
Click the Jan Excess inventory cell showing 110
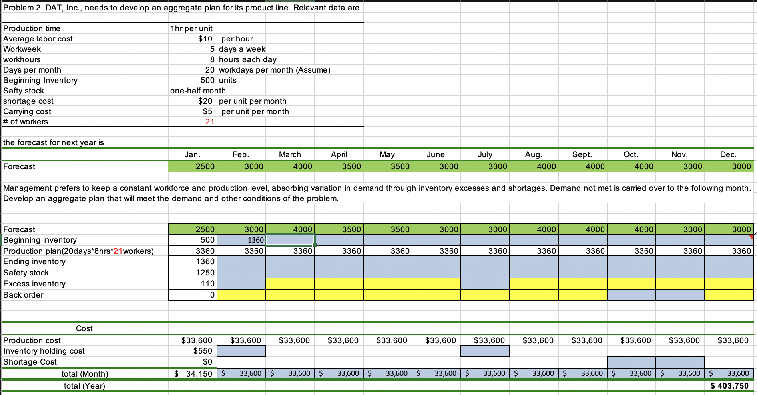[193, 284]
